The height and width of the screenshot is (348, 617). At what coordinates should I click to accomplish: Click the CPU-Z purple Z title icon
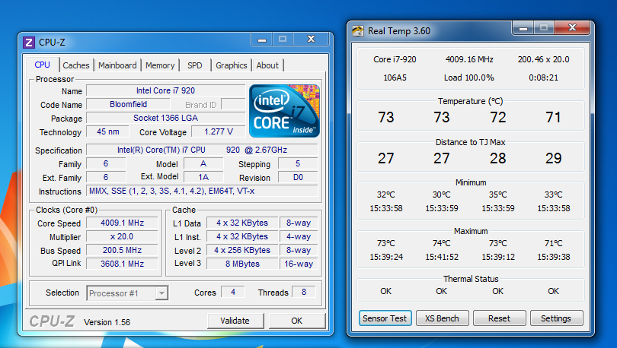tap(29, 42)
